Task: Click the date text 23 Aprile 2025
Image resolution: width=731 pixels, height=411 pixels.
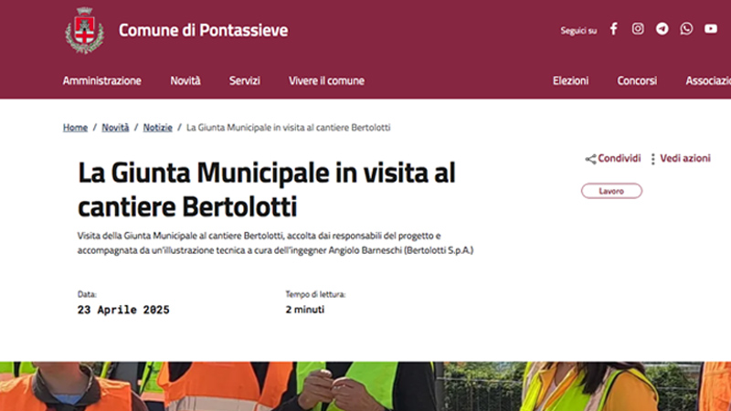Action: tap(123, 310)
